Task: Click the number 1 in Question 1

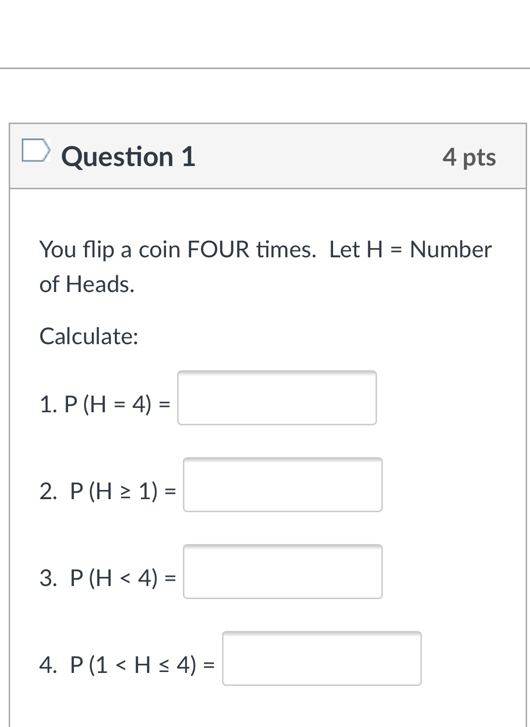Action: click(x=188, y=157)
